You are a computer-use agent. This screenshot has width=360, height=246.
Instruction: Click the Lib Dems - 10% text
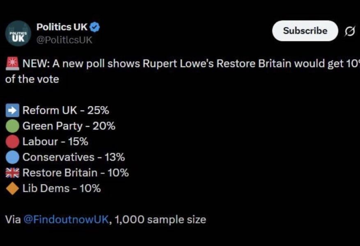[x=62, y=188]
